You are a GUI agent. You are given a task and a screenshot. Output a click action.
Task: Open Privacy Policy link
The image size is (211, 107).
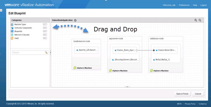point(190,104)
